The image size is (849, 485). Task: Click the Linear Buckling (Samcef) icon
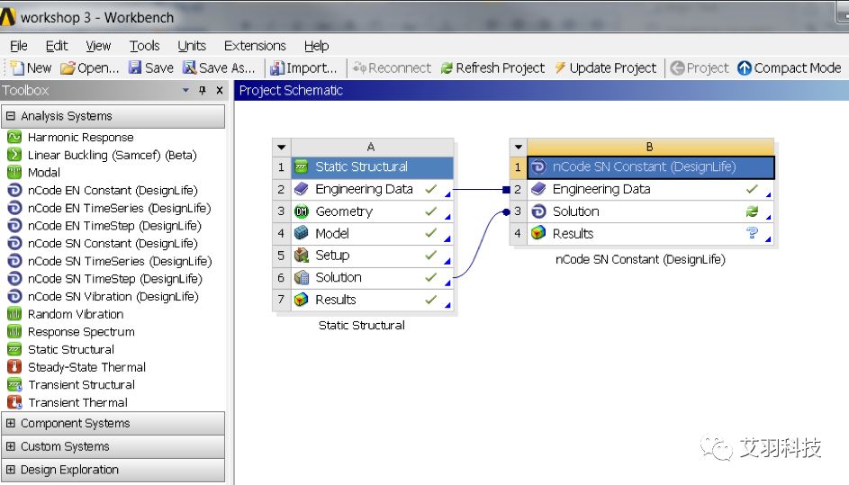(14, 155)
